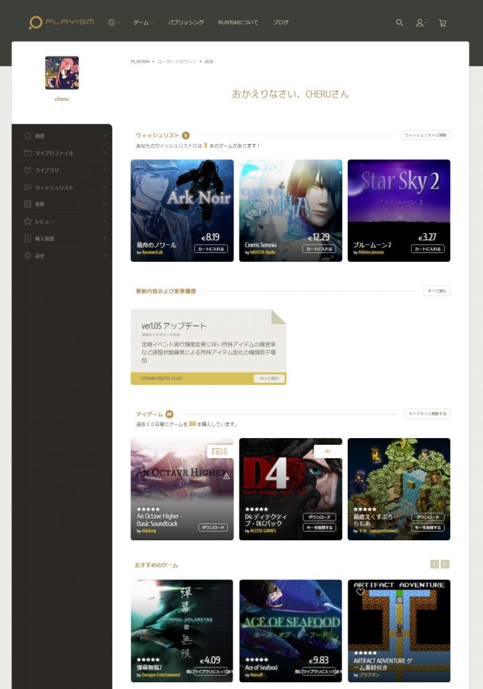The height and width of the screenshot is (689, 483).
Task: Click もっと読む on ver1.05 update card
Action: pyautogui.click(x=269, y=378)
